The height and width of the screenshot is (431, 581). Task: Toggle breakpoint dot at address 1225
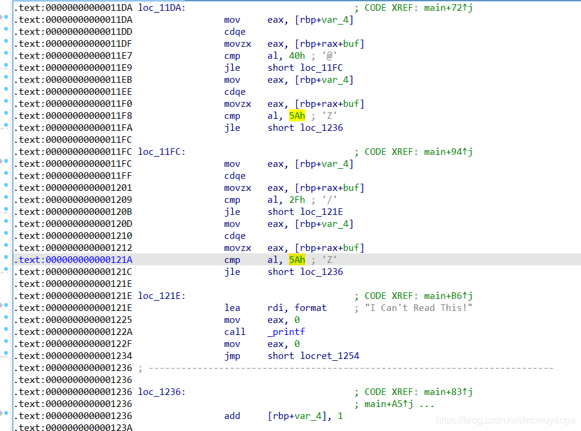pyautogui.click(x=6, y=316)
